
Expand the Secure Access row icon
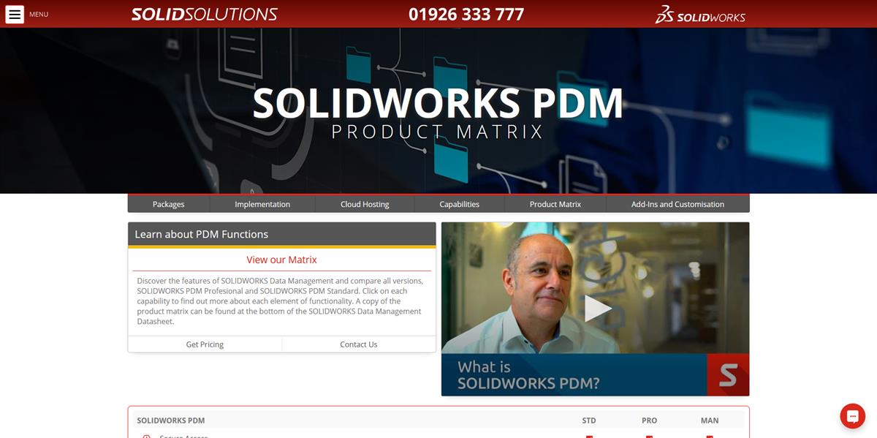[146, 436]
